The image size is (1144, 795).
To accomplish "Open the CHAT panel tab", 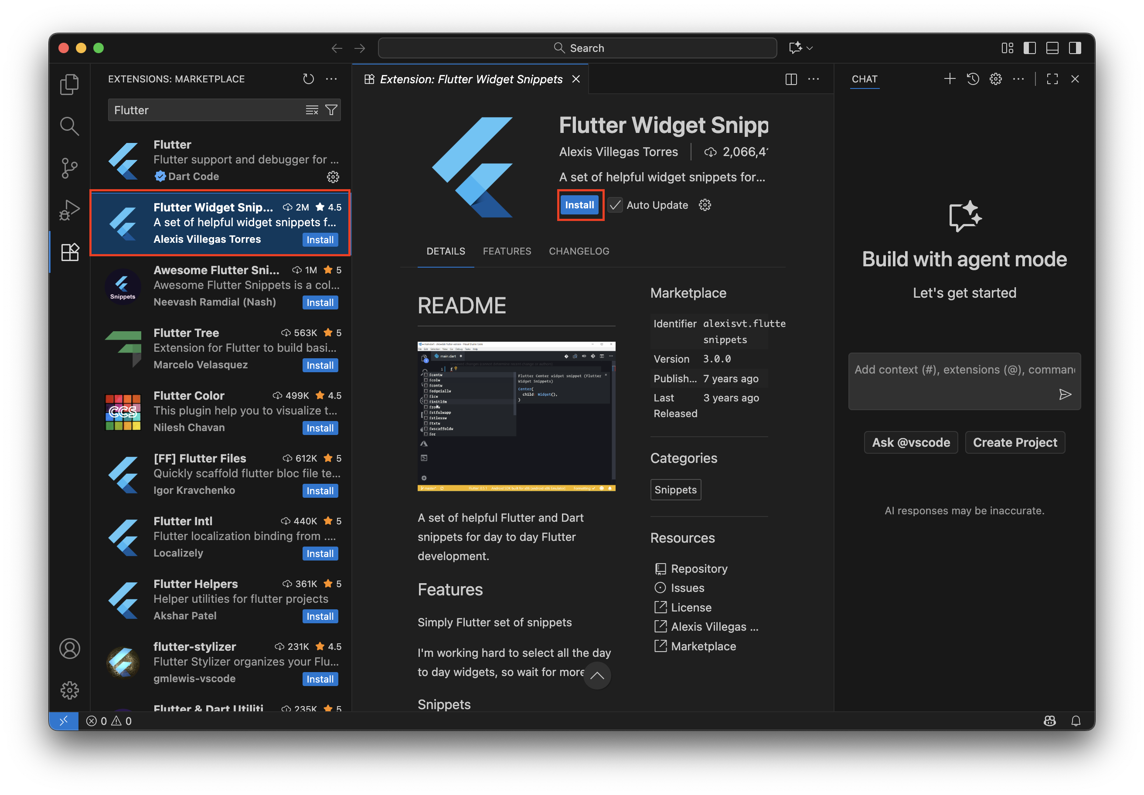I will (x=865, y=79).
